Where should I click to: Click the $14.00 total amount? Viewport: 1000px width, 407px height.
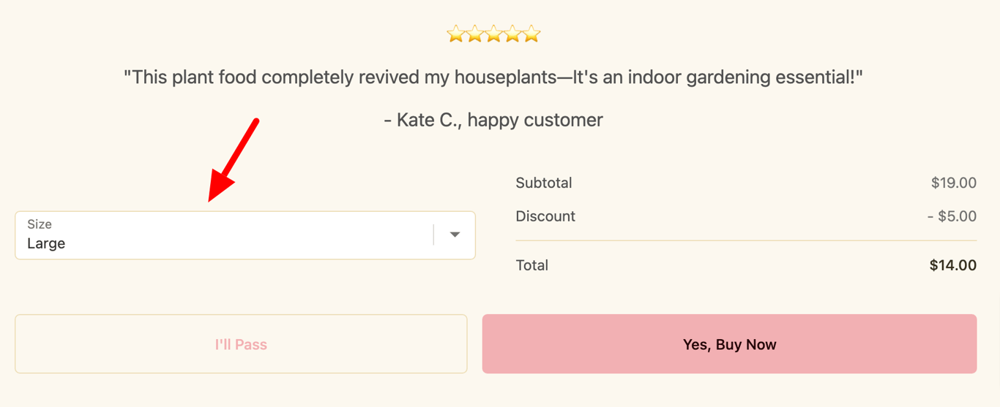(x=952, y=265)
